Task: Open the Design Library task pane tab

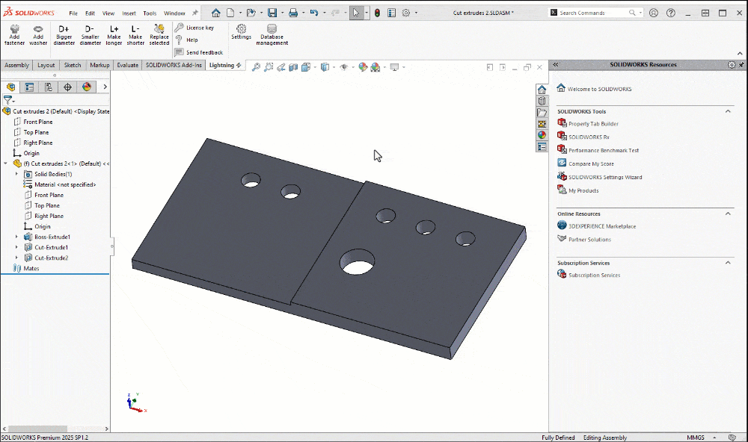Action: 542,101
